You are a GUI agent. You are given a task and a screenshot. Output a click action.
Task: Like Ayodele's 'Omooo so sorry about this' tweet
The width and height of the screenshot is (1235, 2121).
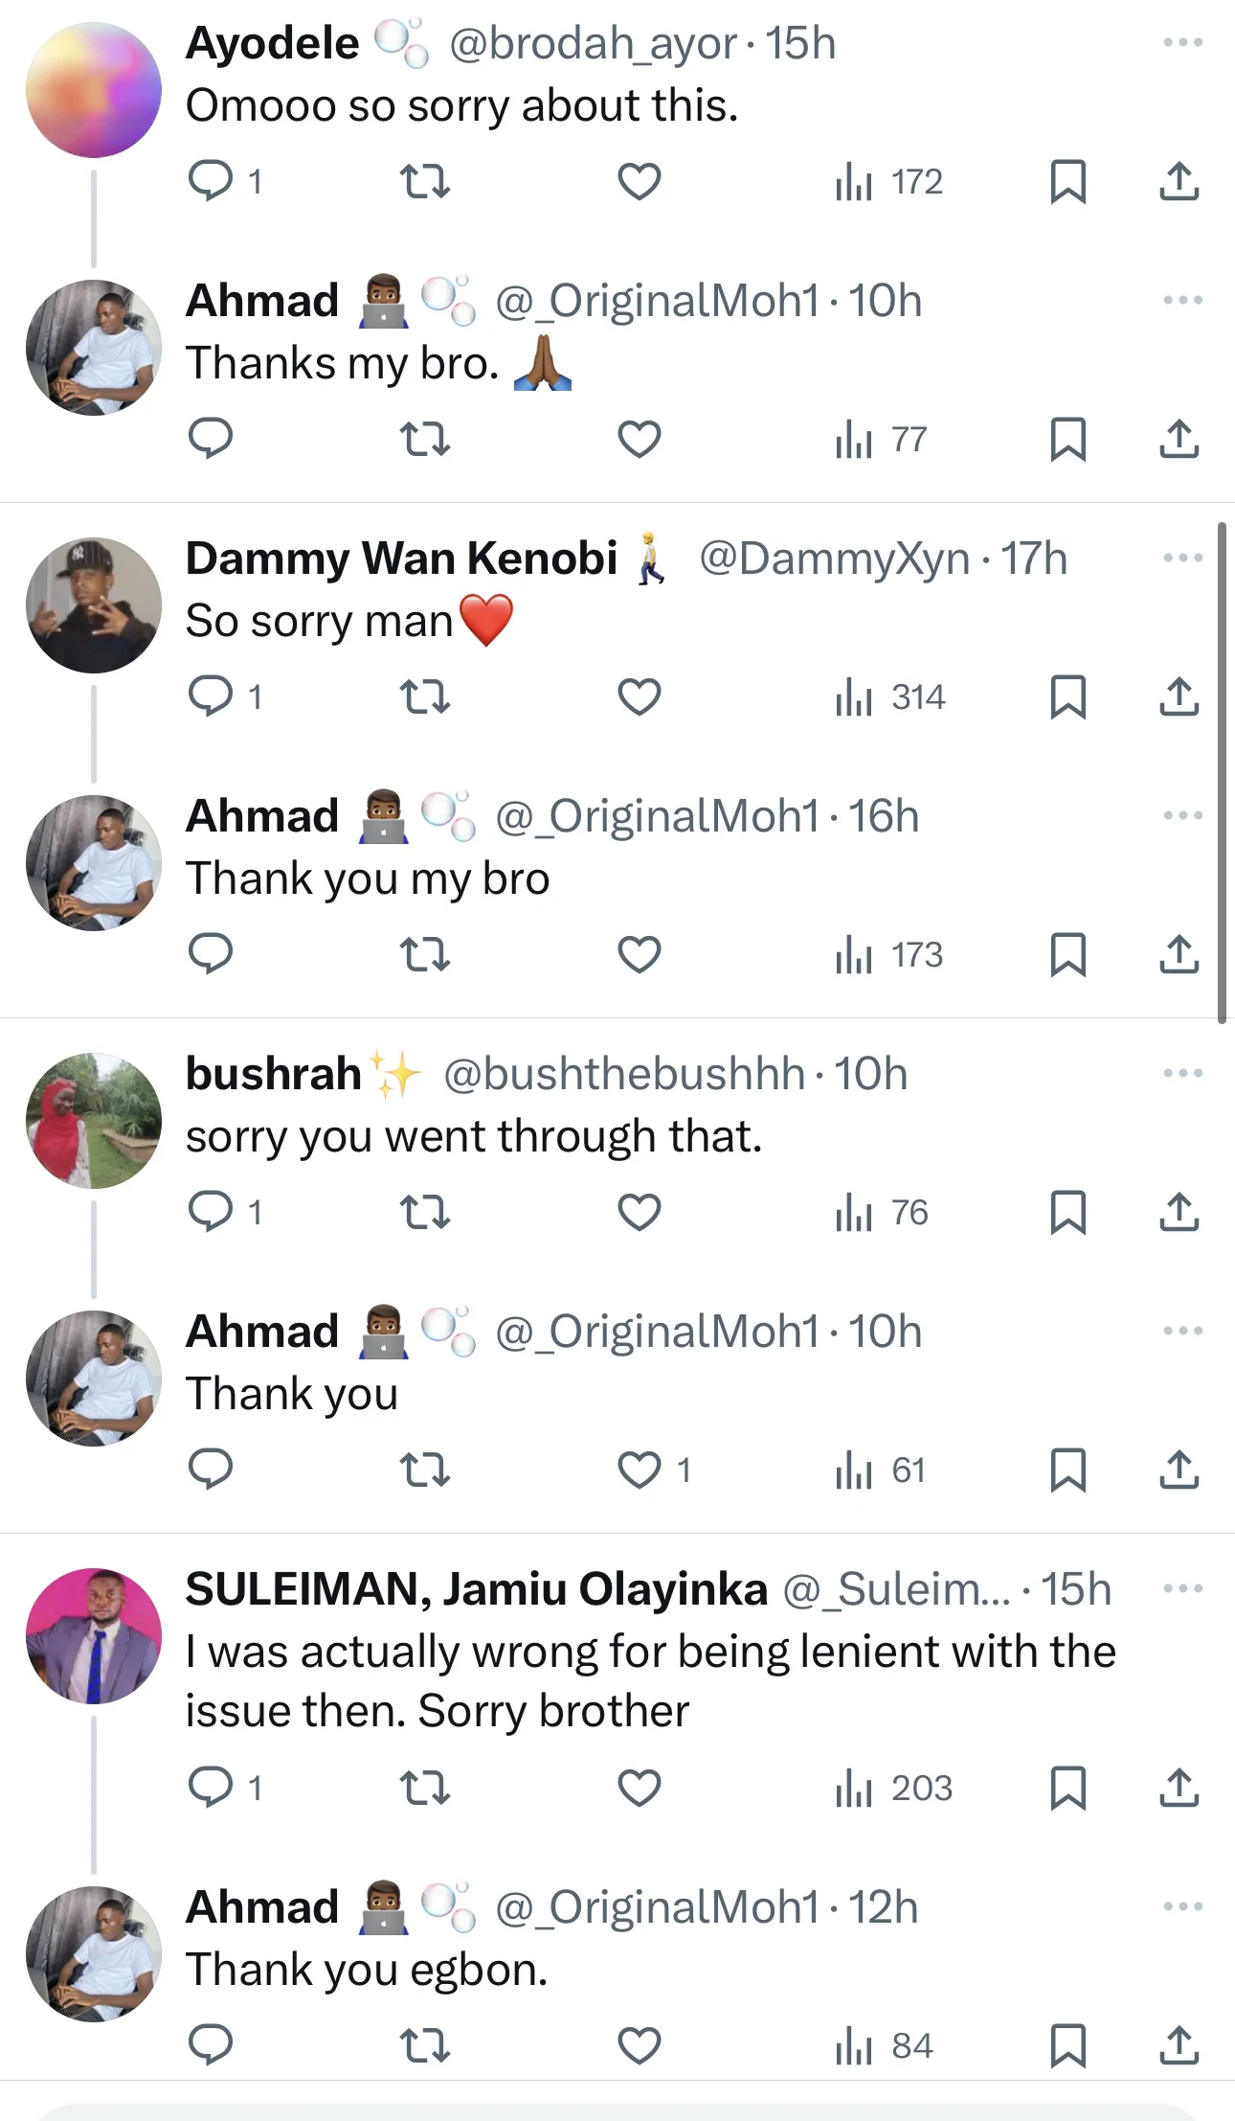point(640,181)
